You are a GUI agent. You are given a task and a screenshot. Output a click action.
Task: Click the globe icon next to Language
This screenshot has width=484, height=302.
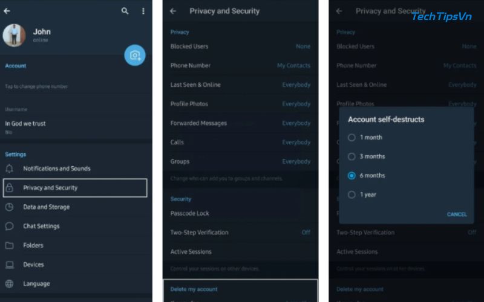coord(9,284)
